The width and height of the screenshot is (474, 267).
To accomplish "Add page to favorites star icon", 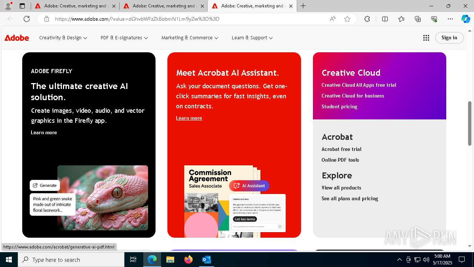I will [x=347, y=19].
